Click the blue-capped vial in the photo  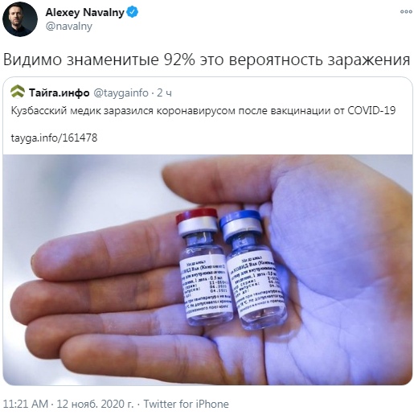point(252,271)
